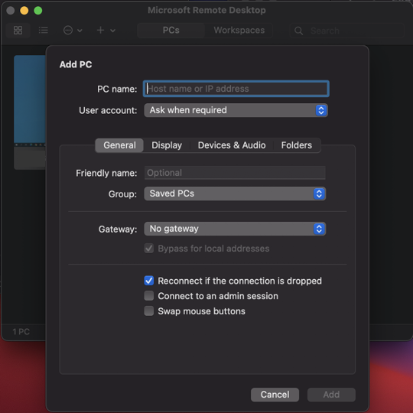Open the User account dropdown
This screenshot has width=413, height=413.
click(236, 110)
